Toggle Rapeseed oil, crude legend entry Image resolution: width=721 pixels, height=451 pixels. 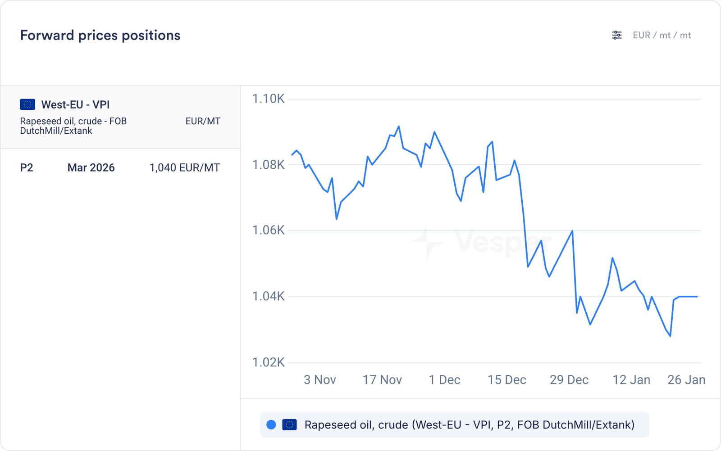469,425
